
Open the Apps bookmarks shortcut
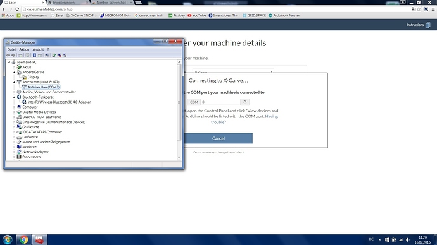click(8, 15)
